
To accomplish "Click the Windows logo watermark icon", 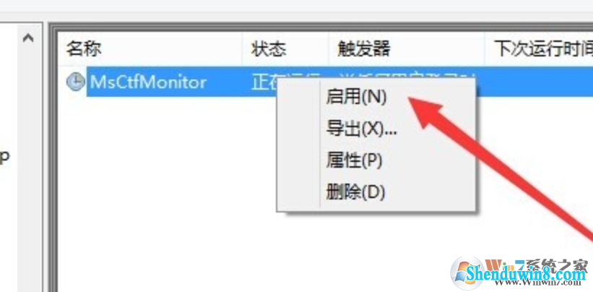I will tap(467, 273).
